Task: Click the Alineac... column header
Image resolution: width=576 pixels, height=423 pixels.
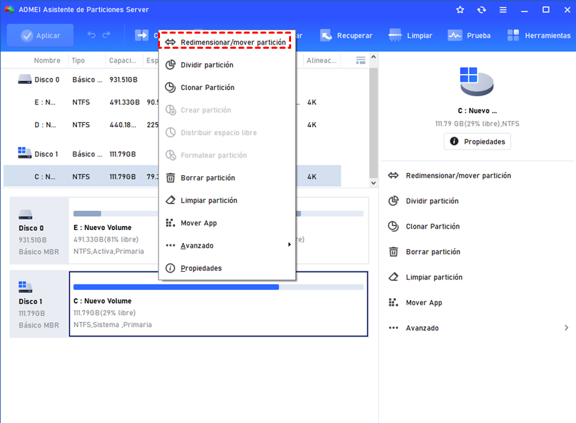Action: (x=321, y=60)
